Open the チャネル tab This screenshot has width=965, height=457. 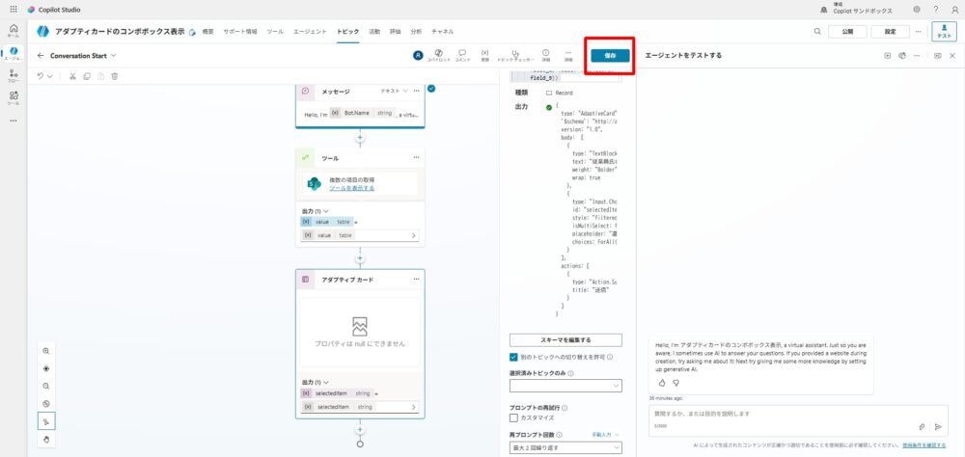point(443,32)
